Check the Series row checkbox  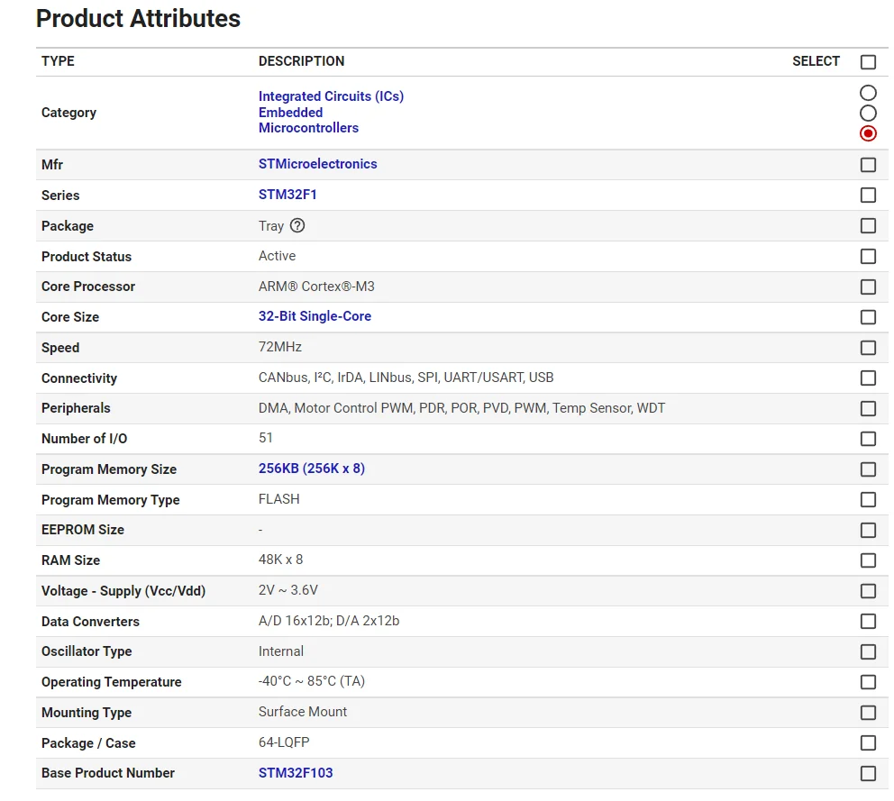pos(868,195)
